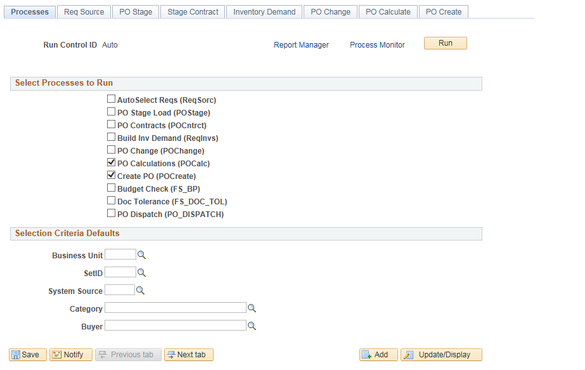
Task: Open the SetID lookup magnifier
Action: [x=141, y=272]
